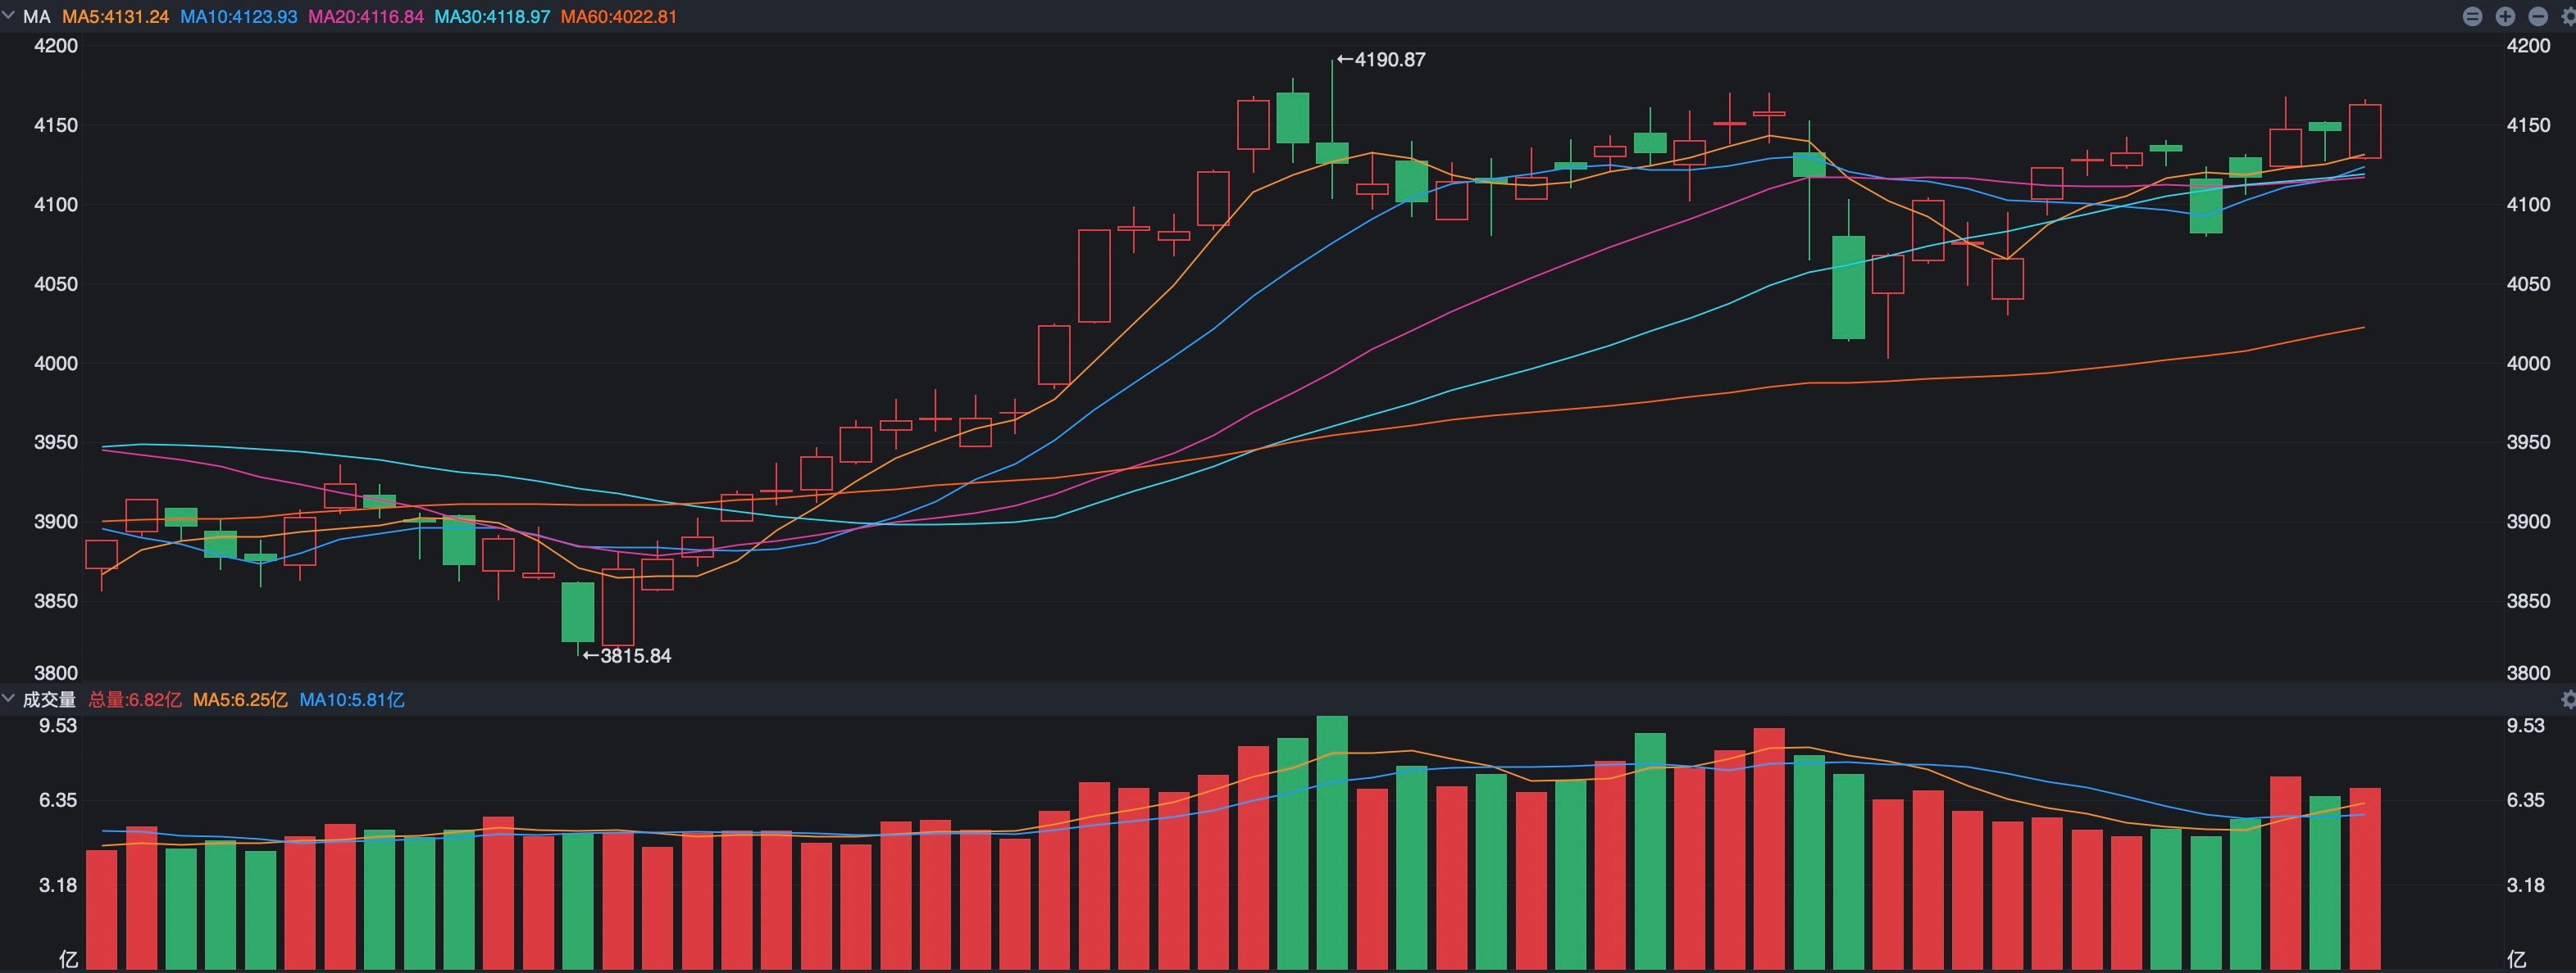
Task: Open the MA indicator name selector
Action: click(37, 17)
